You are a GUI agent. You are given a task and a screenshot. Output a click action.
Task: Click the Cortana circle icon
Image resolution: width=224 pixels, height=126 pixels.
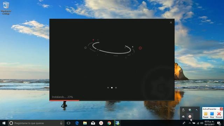point(11,123)
